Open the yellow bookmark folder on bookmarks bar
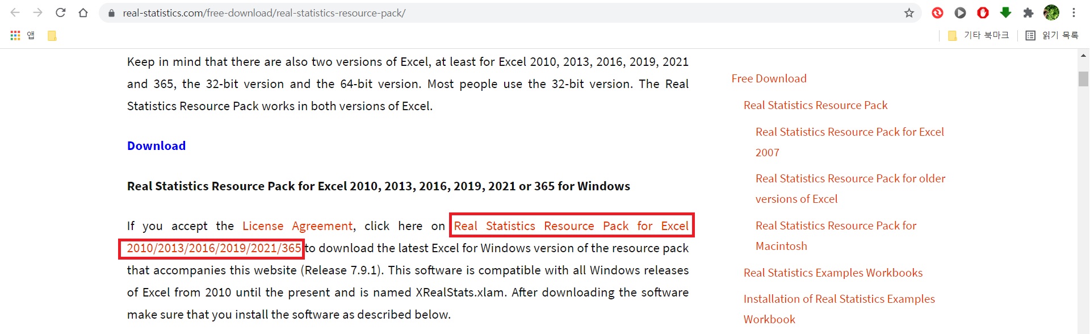 (x=52, y=36)
